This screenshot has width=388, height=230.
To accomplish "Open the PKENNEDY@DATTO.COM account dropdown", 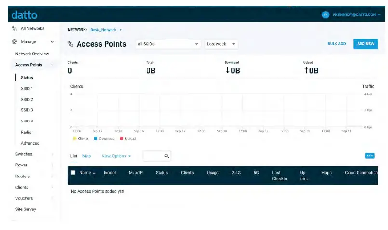I will pos(356,15).
